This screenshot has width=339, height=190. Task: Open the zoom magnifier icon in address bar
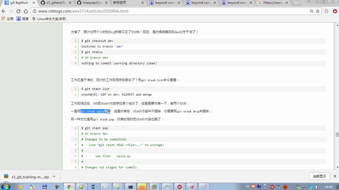click(312, 11)
